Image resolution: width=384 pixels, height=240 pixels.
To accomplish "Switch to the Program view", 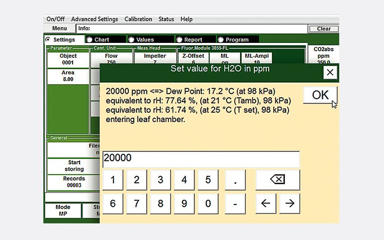I will click(238, 39).
